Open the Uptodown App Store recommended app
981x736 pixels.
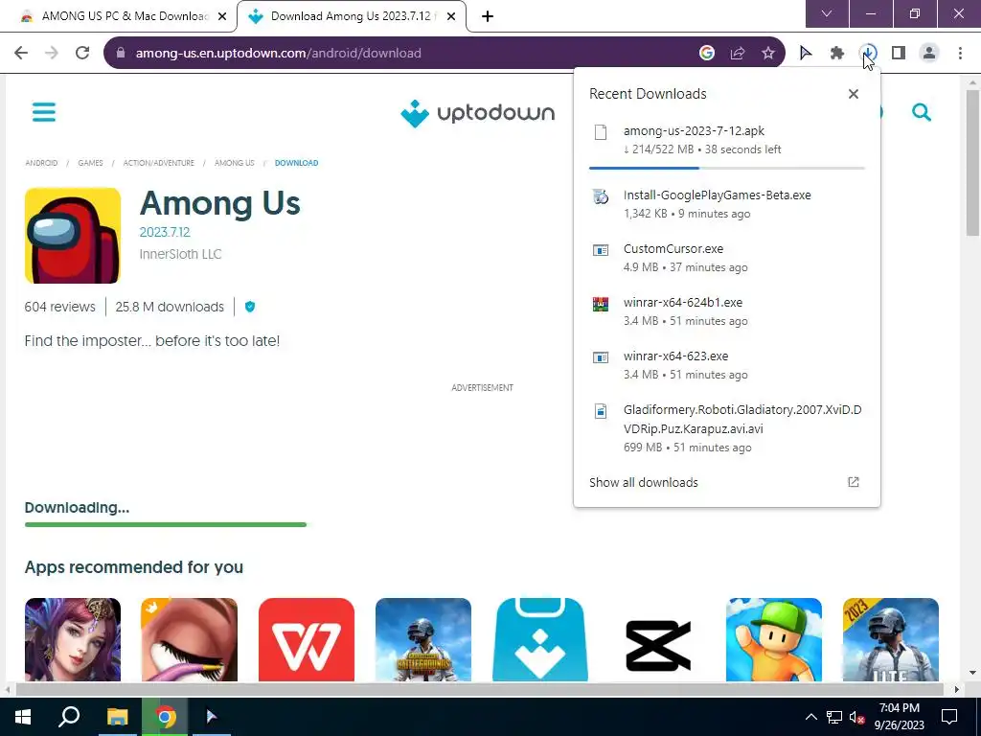point(540,639)
